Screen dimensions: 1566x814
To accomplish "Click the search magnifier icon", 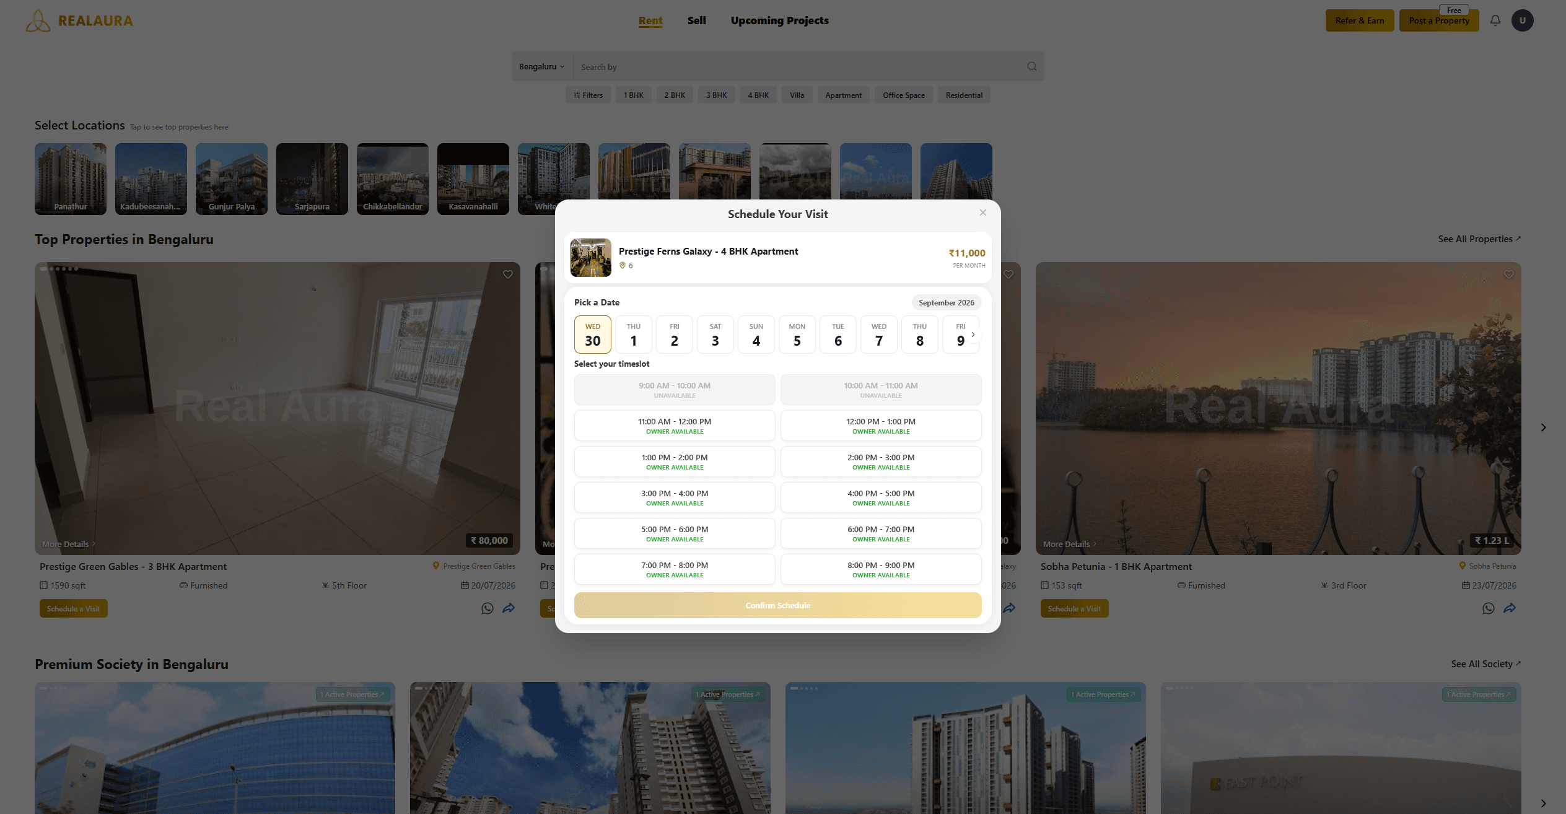I will pos(1031,66).
